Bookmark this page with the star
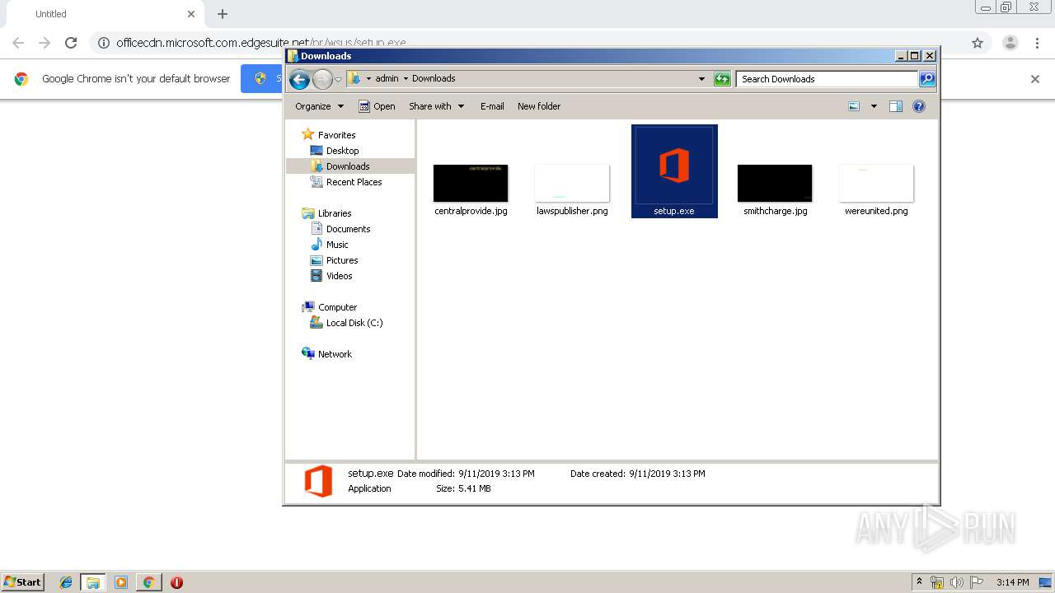This screenshot has height=593, width=1055. [978, 43]
